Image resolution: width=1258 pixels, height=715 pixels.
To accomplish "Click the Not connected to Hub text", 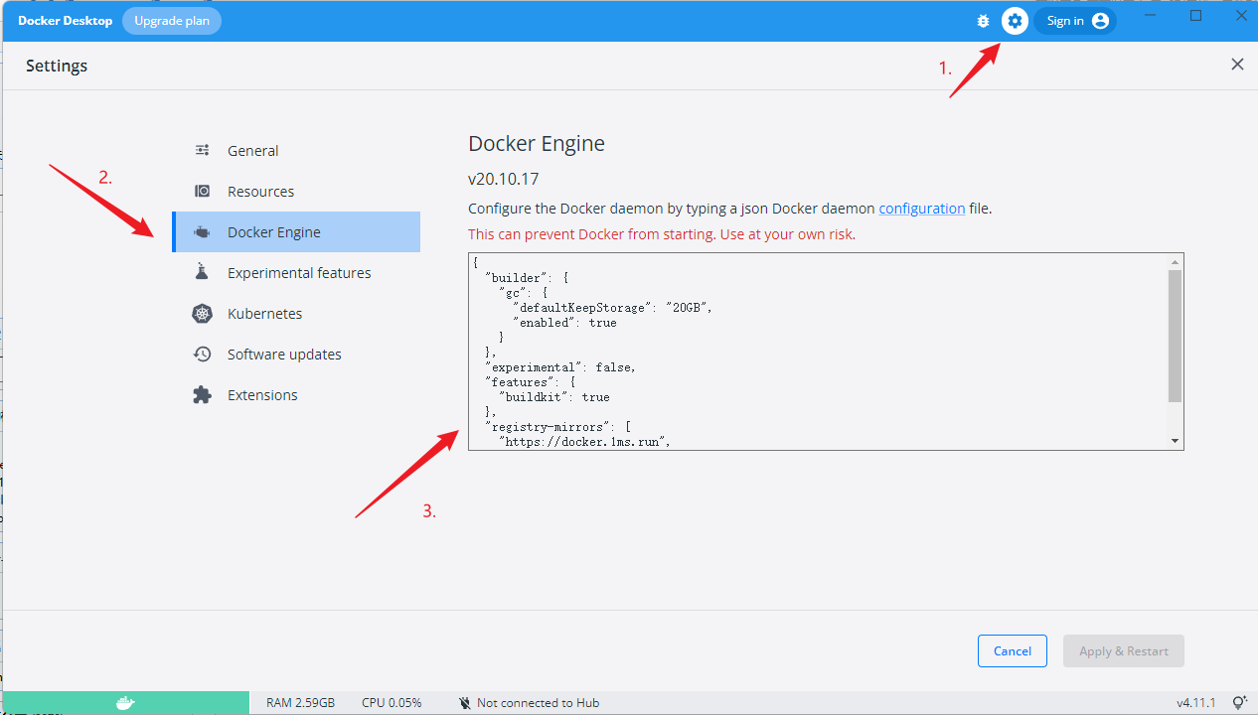I will point(538,703).
